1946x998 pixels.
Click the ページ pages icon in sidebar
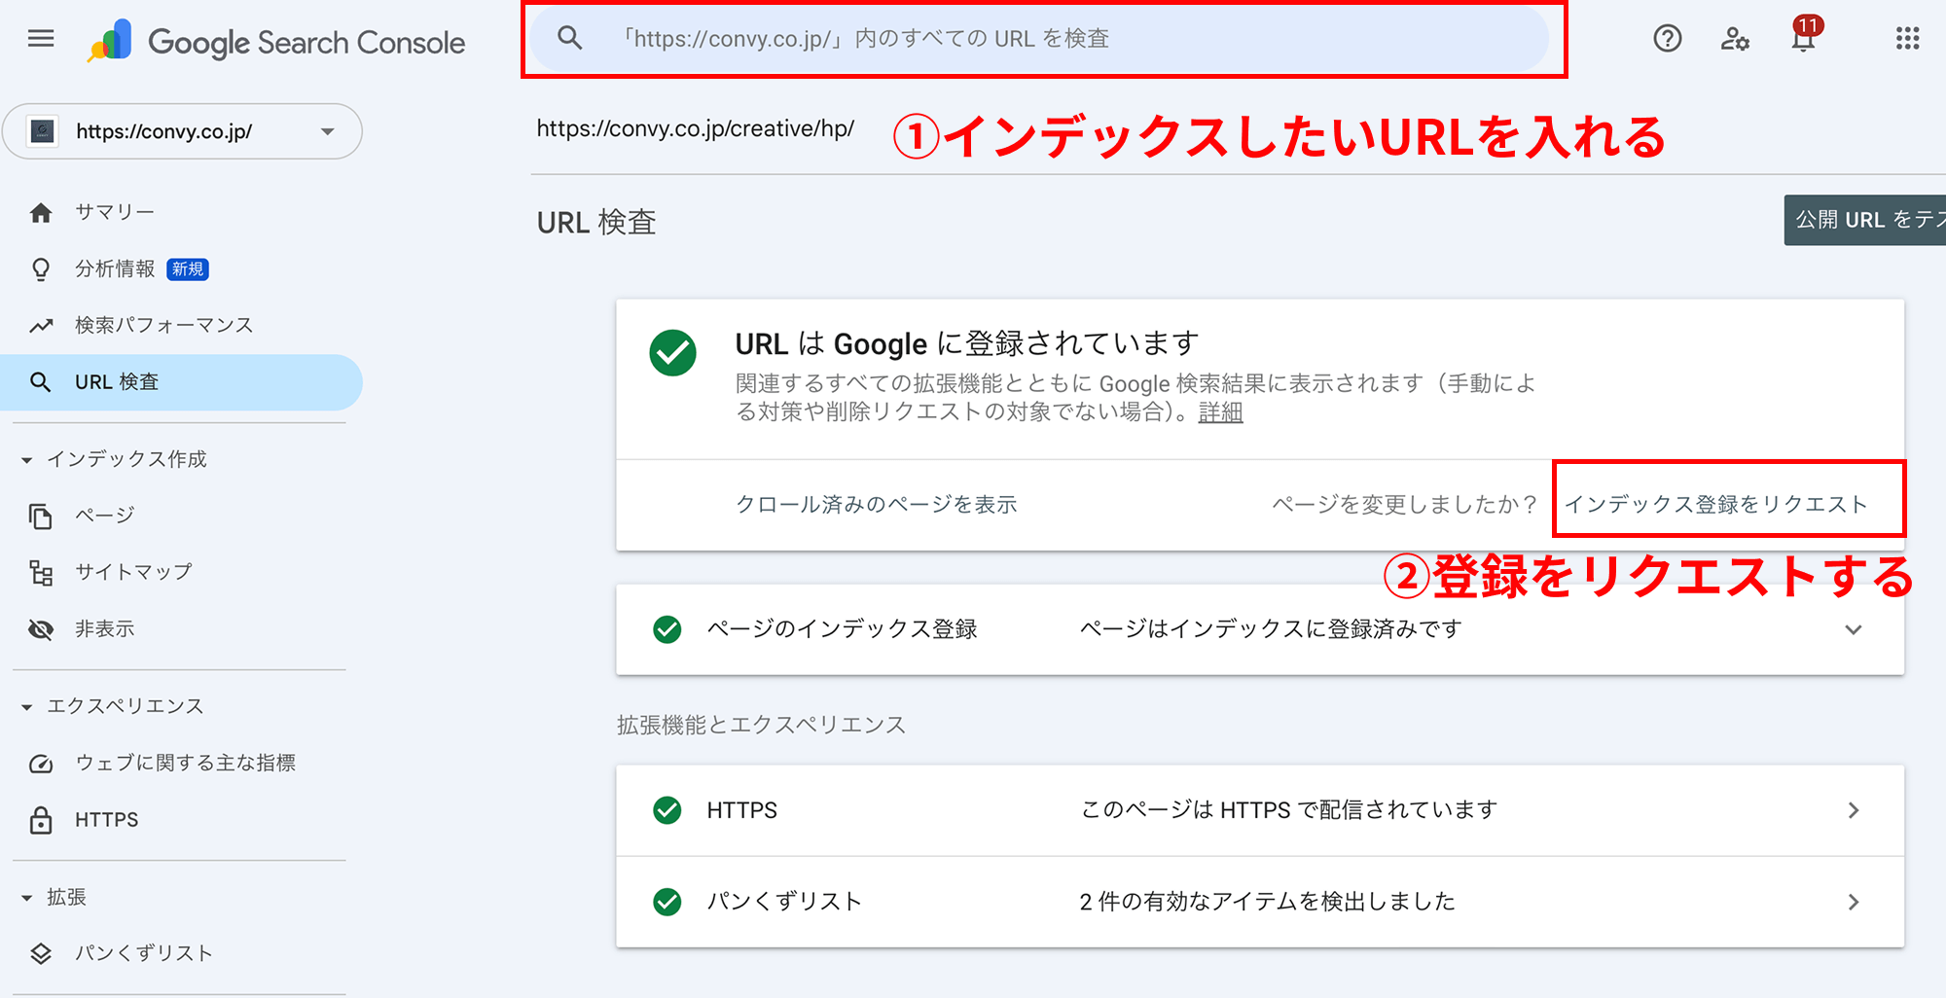point(41,515)
